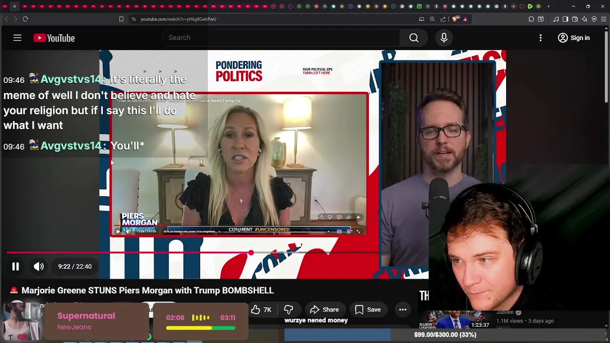Click the youtube.com address bar
The width and height of the screenshot is (610, 343).
click(x=276, y=19)
